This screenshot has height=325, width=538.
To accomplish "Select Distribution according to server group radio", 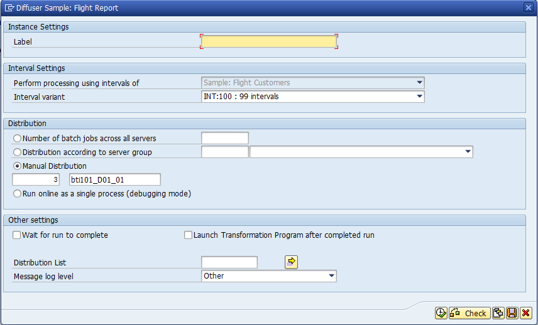I will click(17, 152).
